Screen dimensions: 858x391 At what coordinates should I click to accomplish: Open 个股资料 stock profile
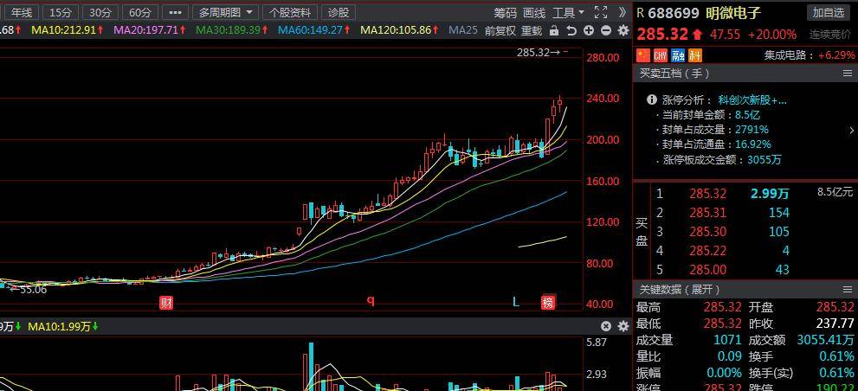click(x=289, y=12)
